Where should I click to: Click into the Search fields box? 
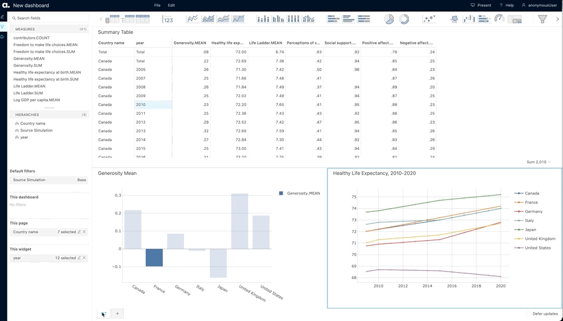[50, 18]
